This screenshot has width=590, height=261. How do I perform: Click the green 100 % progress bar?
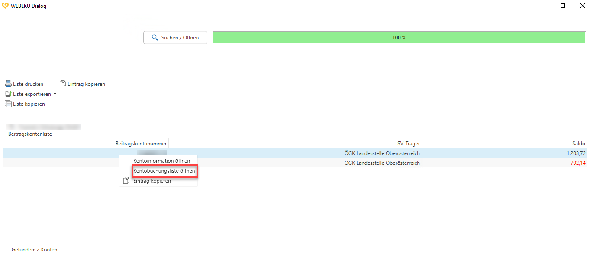pos(399,38)
